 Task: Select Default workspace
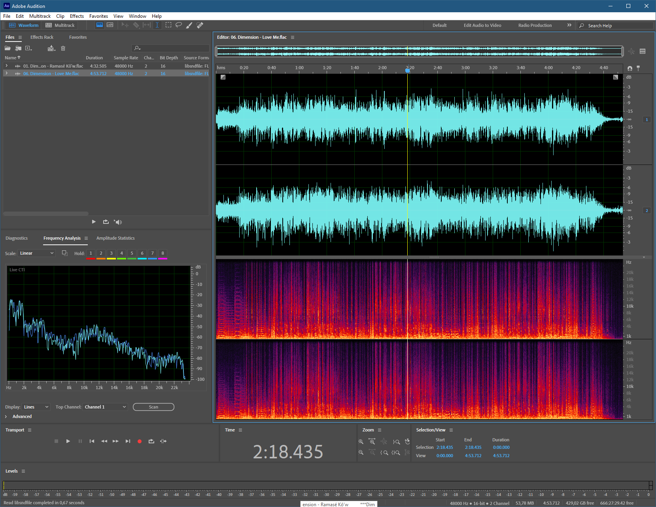(439, 25)
